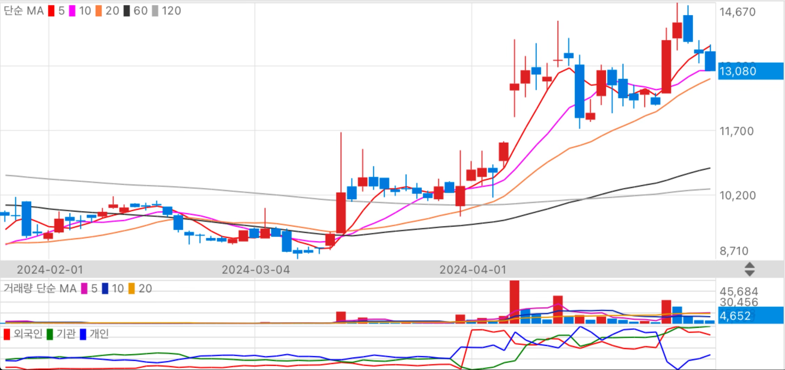
Task: Click the 8,710 price axis label
Action: 734,251
